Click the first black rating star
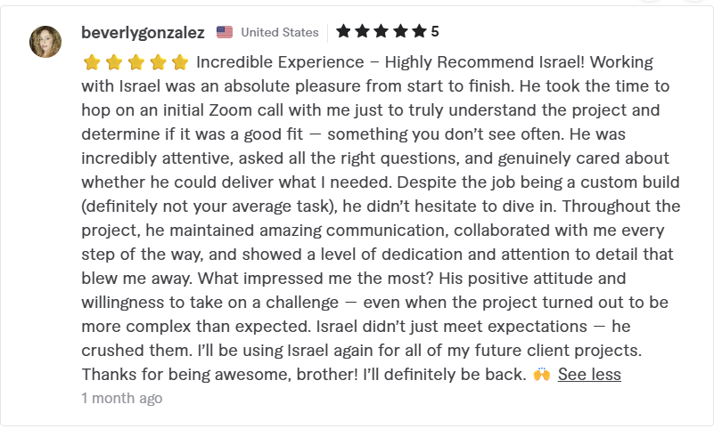This screenshot has width=714, height=429. [x=343, y=31]
